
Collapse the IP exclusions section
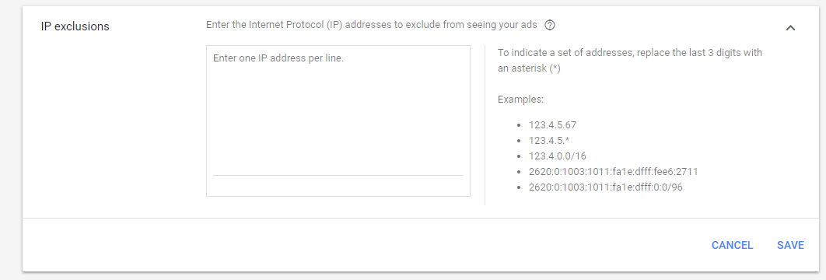[790, 28]
